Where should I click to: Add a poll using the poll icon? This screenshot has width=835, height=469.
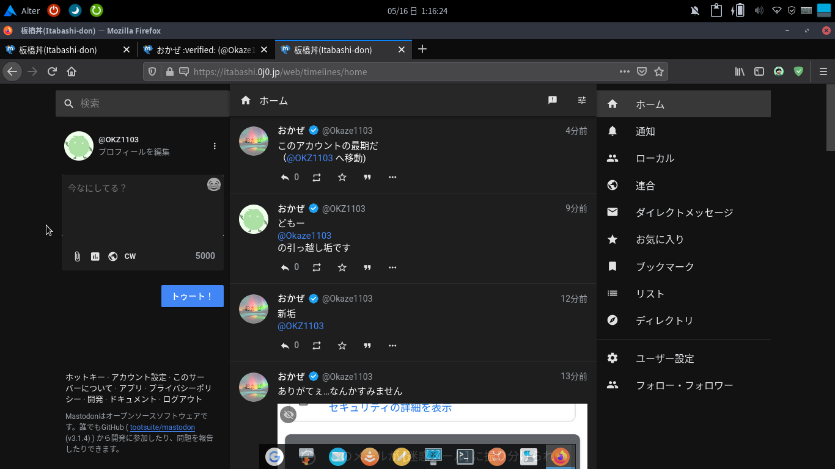(95, 256)
